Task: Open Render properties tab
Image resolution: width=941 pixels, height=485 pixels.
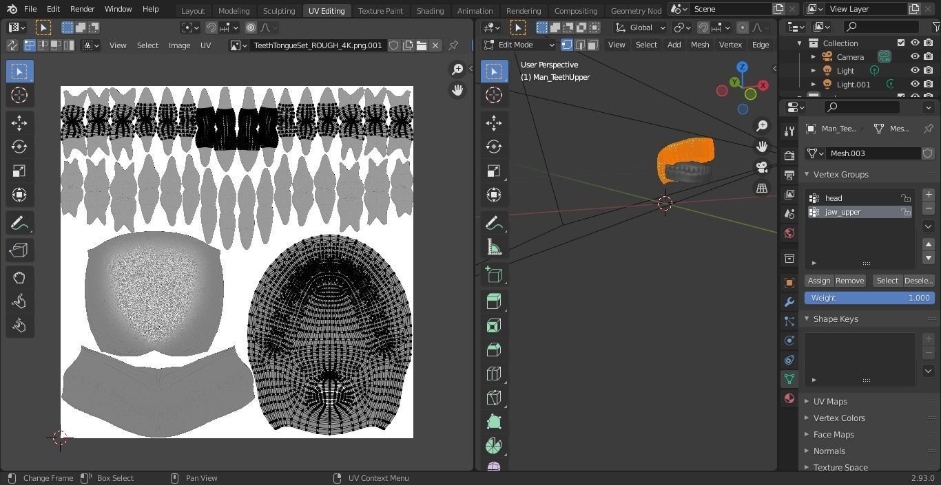Action: click(789, 156)
